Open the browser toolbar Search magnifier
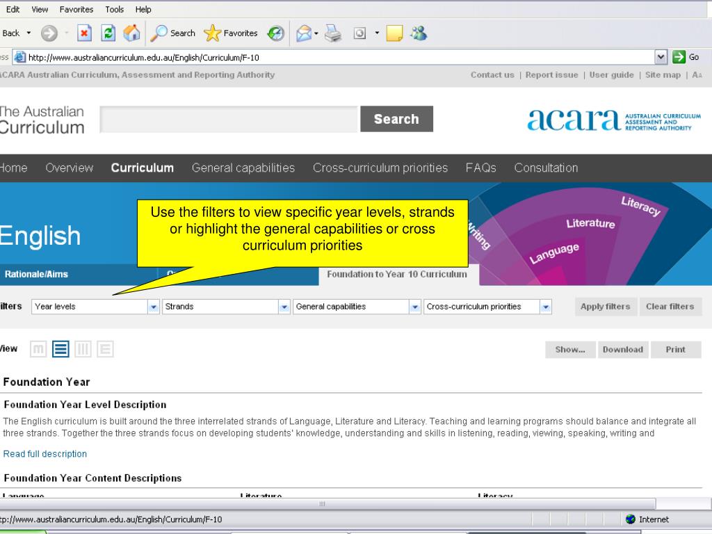712x534 pixels. click(172, 33)
